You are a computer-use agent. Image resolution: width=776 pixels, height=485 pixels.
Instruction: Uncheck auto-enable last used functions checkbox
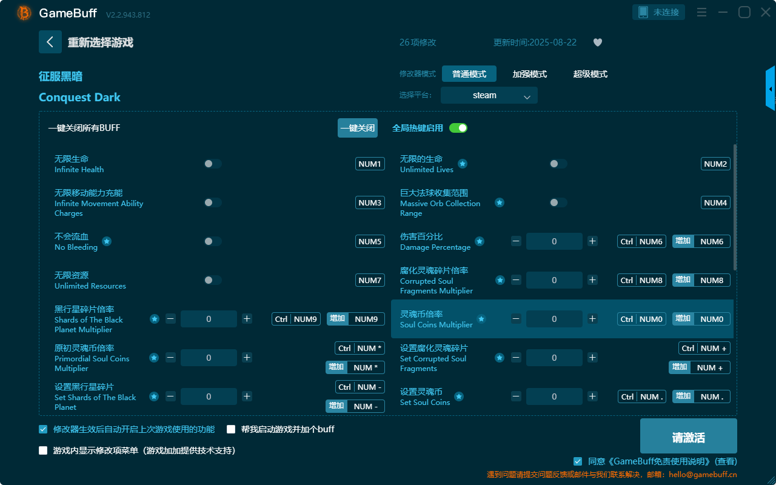[x=43, y=429]
